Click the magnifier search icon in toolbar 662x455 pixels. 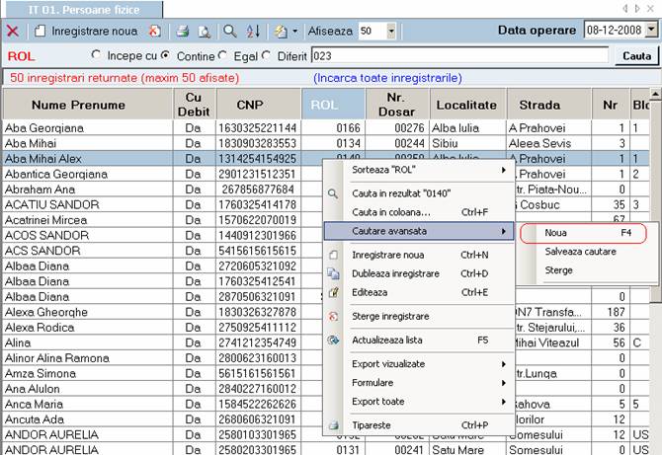click(229, 32)
